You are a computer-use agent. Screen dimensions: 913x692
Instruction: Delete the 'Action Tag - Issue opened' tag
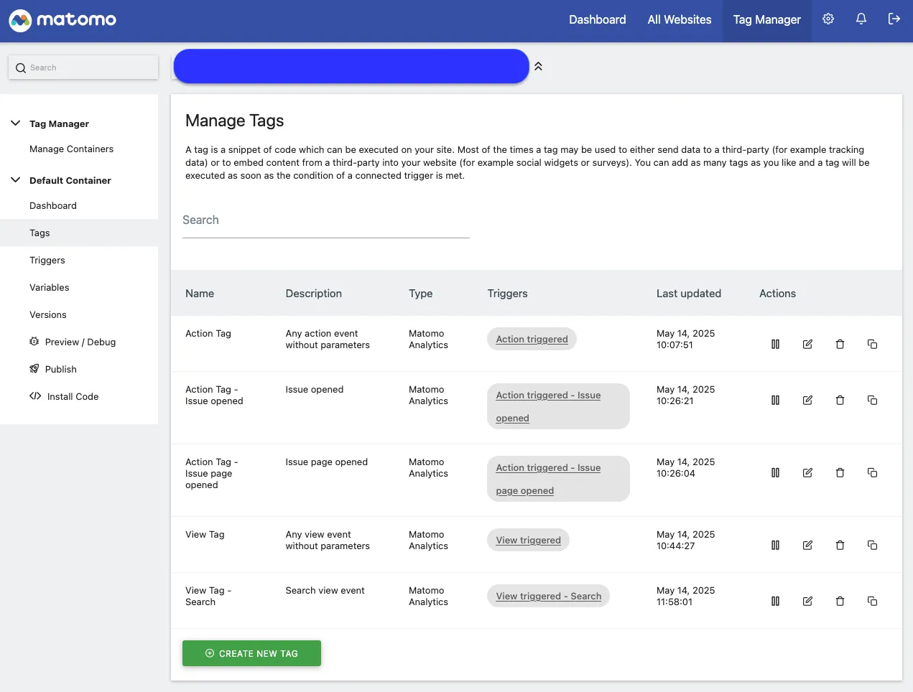pos(840,401)
